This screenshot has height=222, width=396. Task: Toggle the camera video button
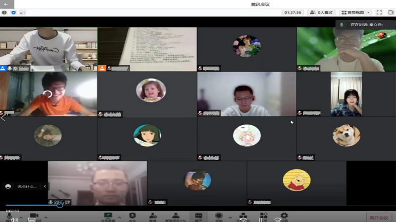[34, 217]
